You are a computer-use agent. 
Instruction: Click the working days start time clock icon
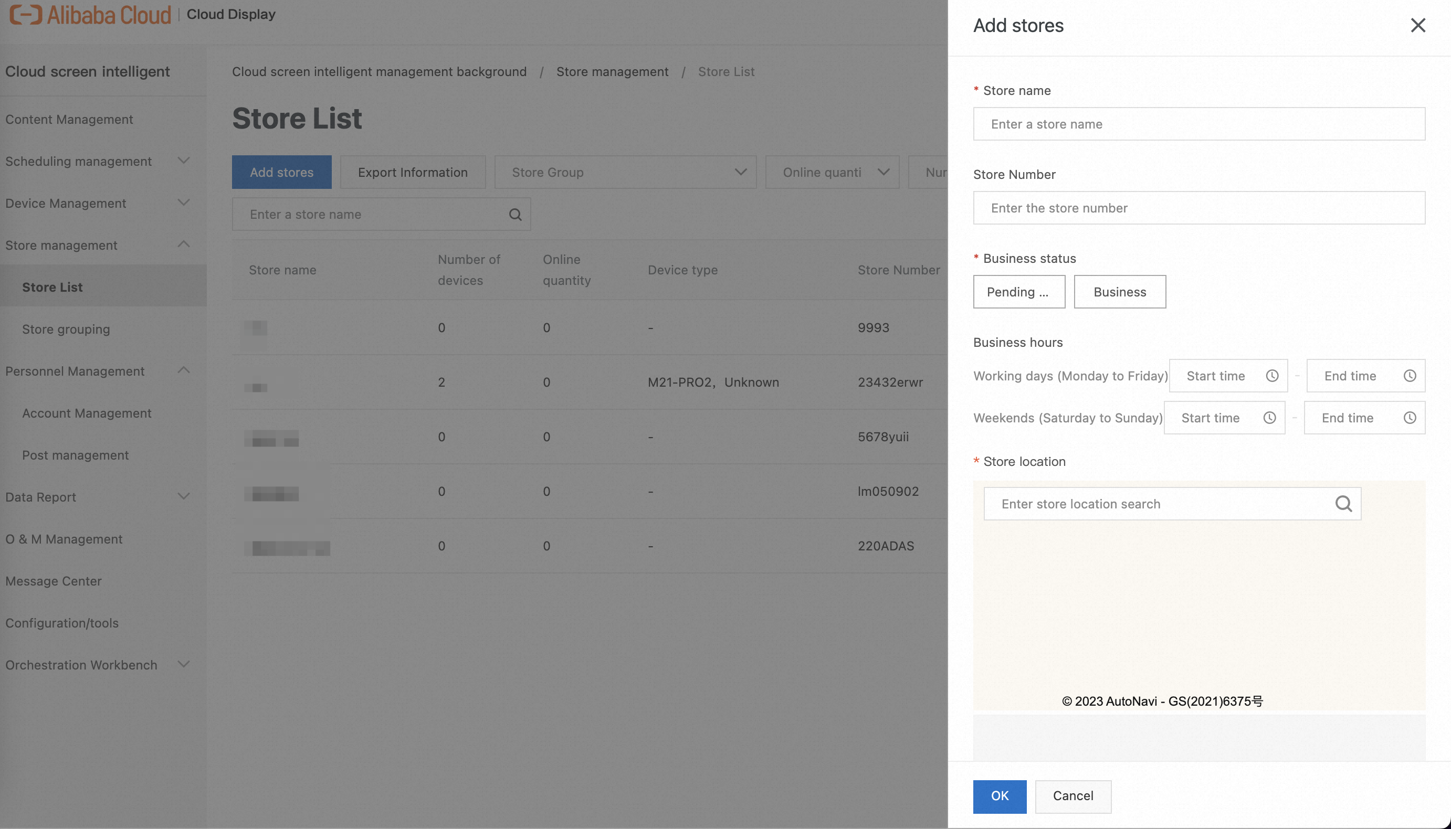1272,376
